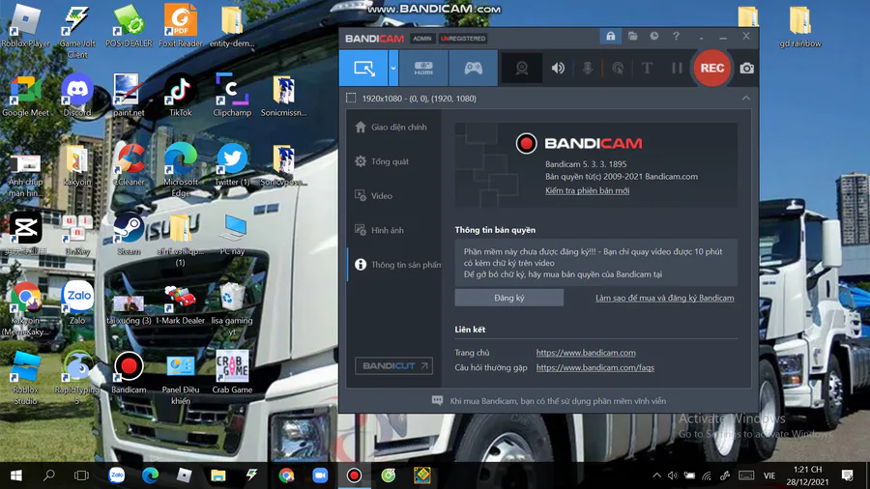
Task: Open Bandicam help question mark
Action: 676,37
